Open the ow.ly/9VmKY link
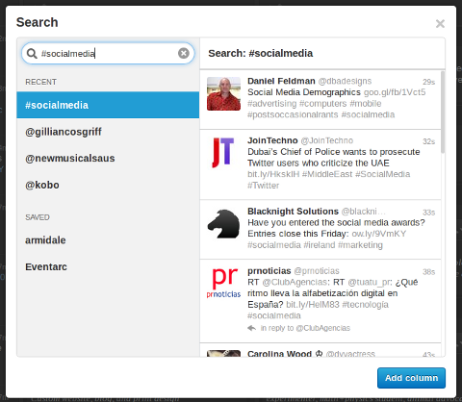This screenshot has height=402, width=462. point(379,234)
